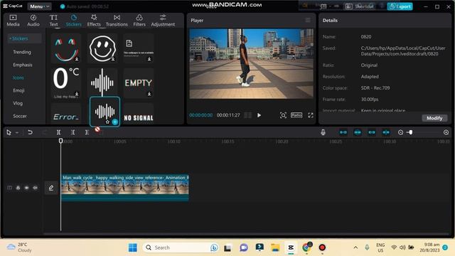Favorite the highlighted waveform sticker
Viewport: 455px width, 256px height.
(107, 122)
